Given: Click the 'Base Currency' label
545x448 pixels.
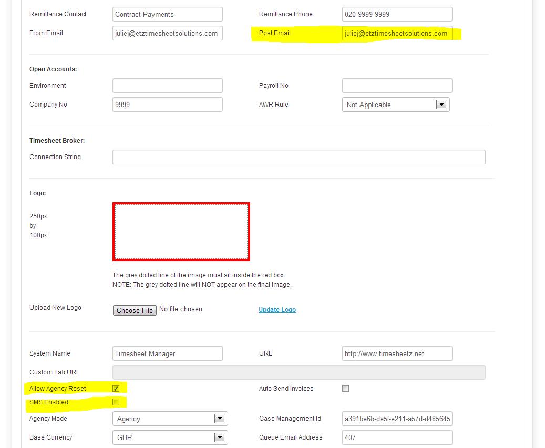Looking at the screenshot, I should (x=51, y=437).
